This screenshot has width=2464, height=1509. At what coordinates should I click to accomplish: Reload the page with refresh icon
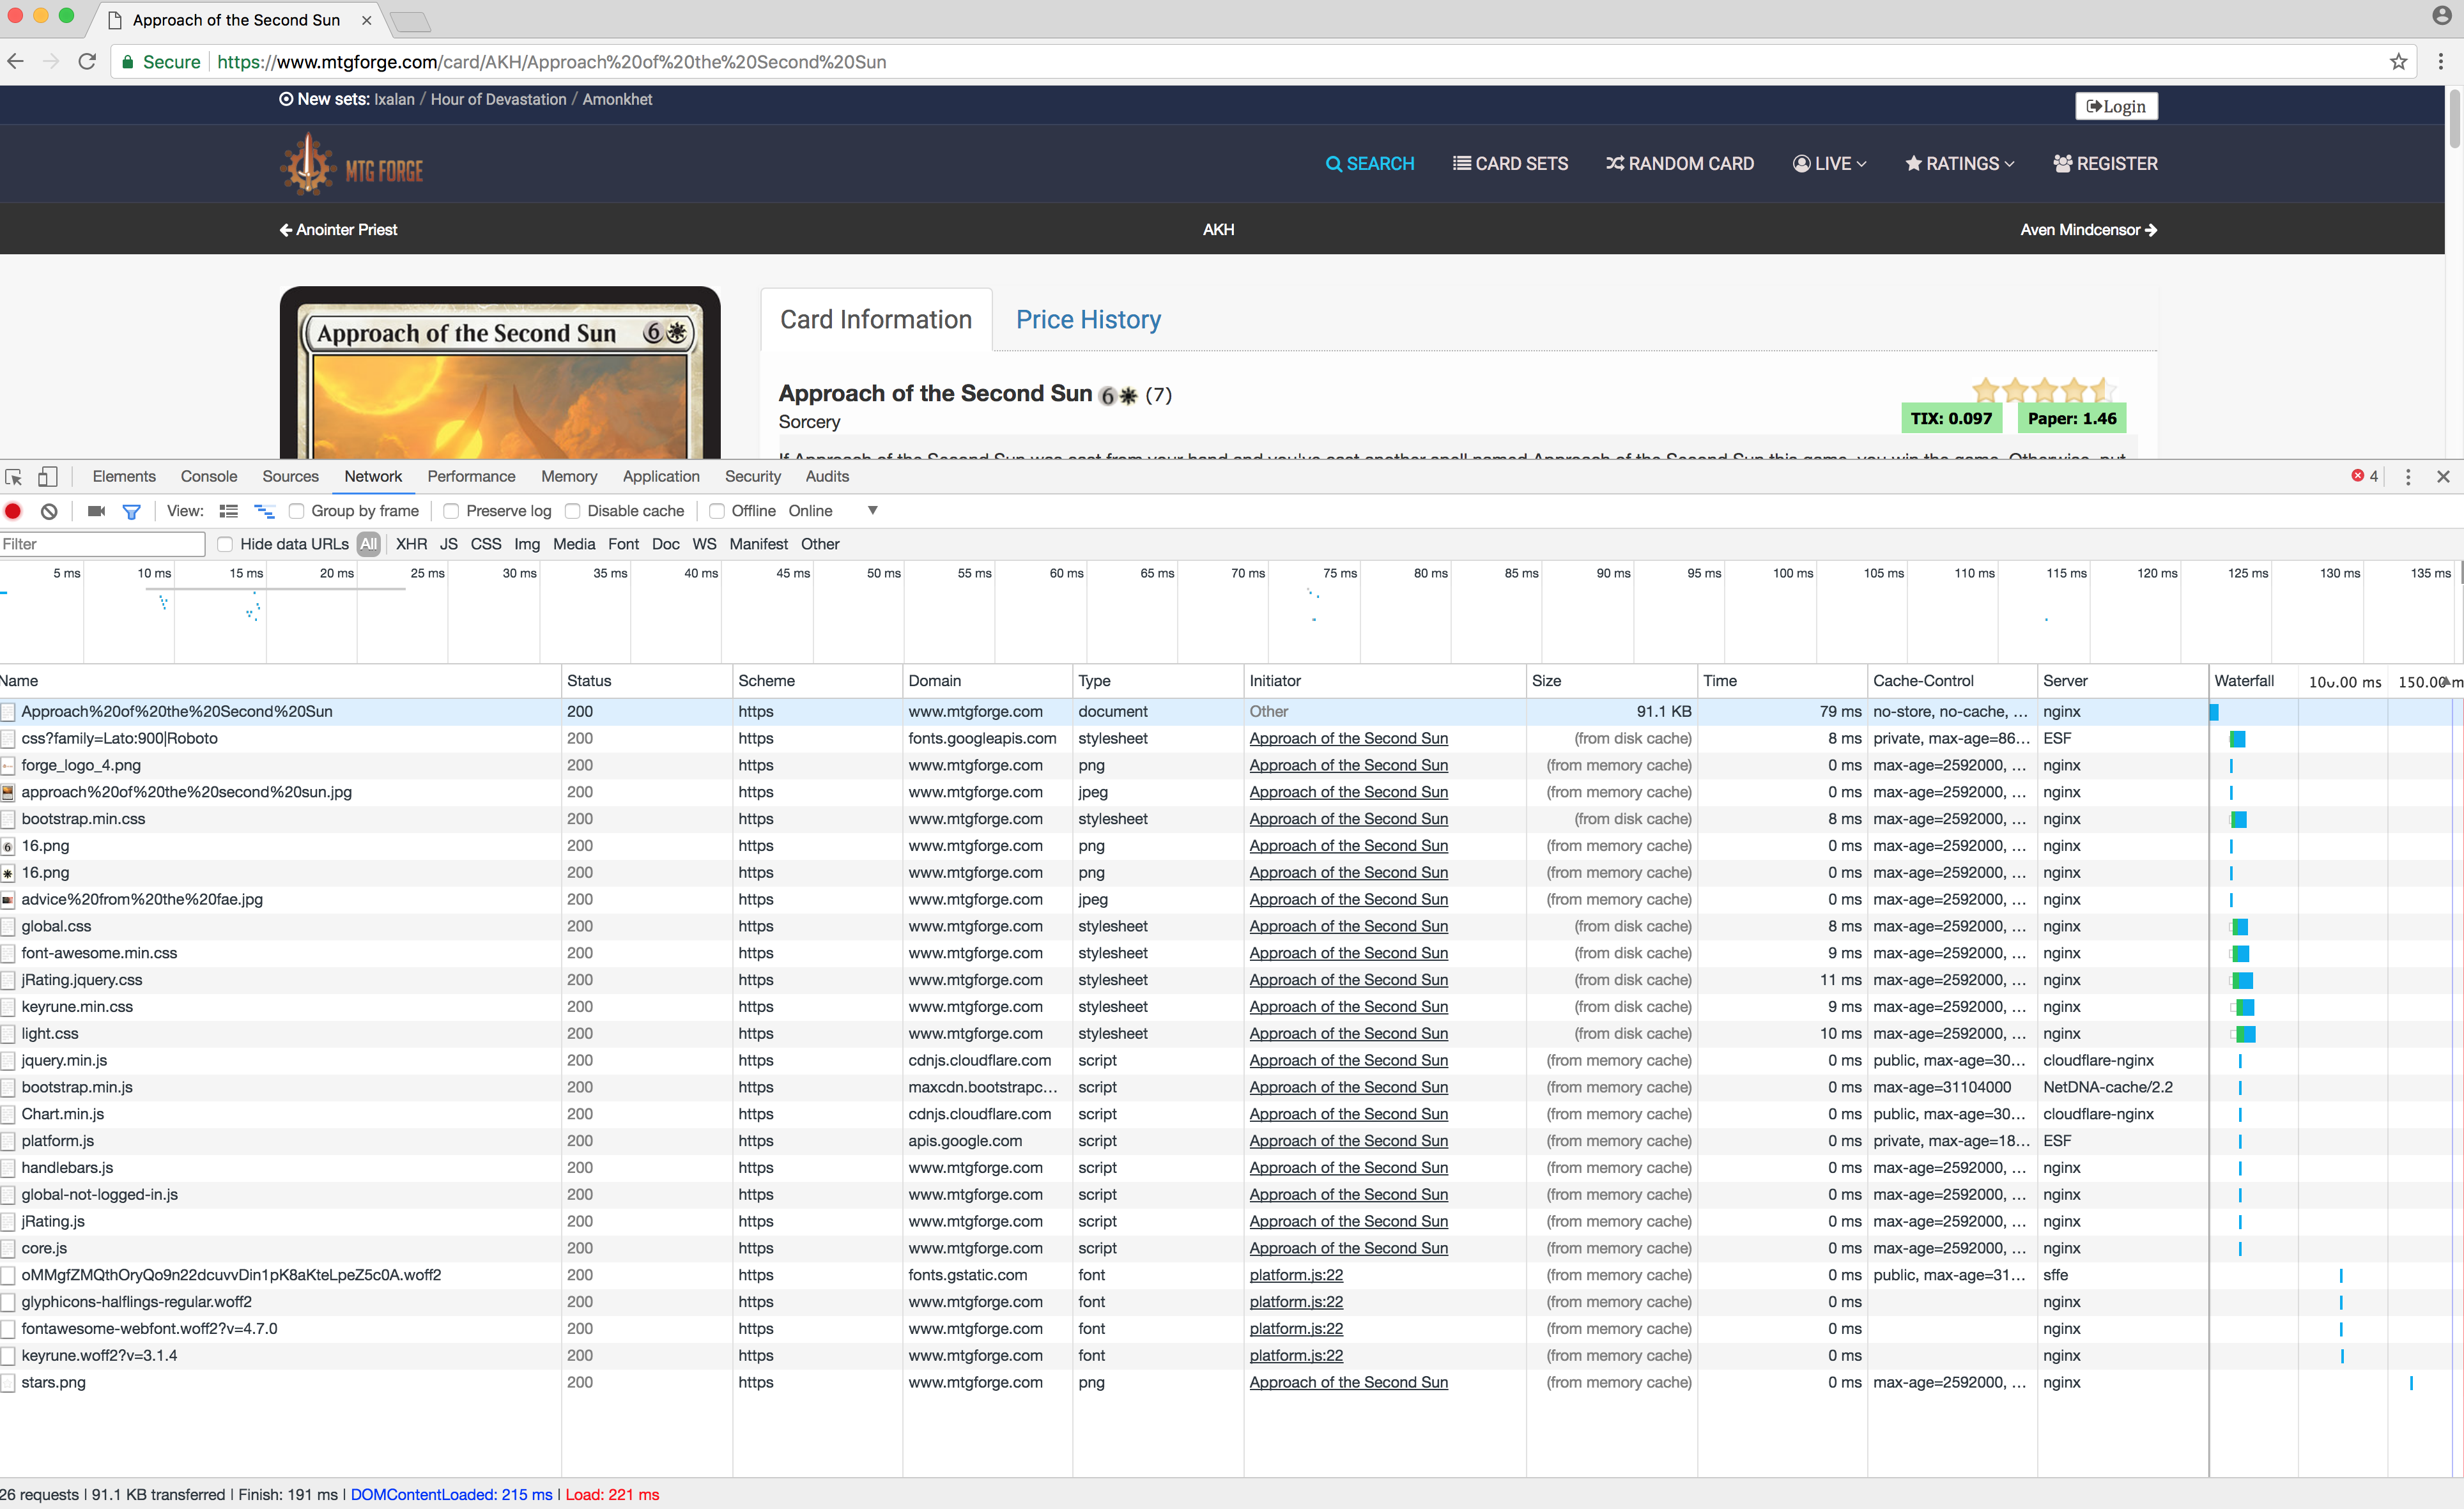pyautogui.click(x=87, y=61)
